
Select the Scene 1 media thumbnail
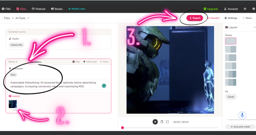tap(13, 104)
